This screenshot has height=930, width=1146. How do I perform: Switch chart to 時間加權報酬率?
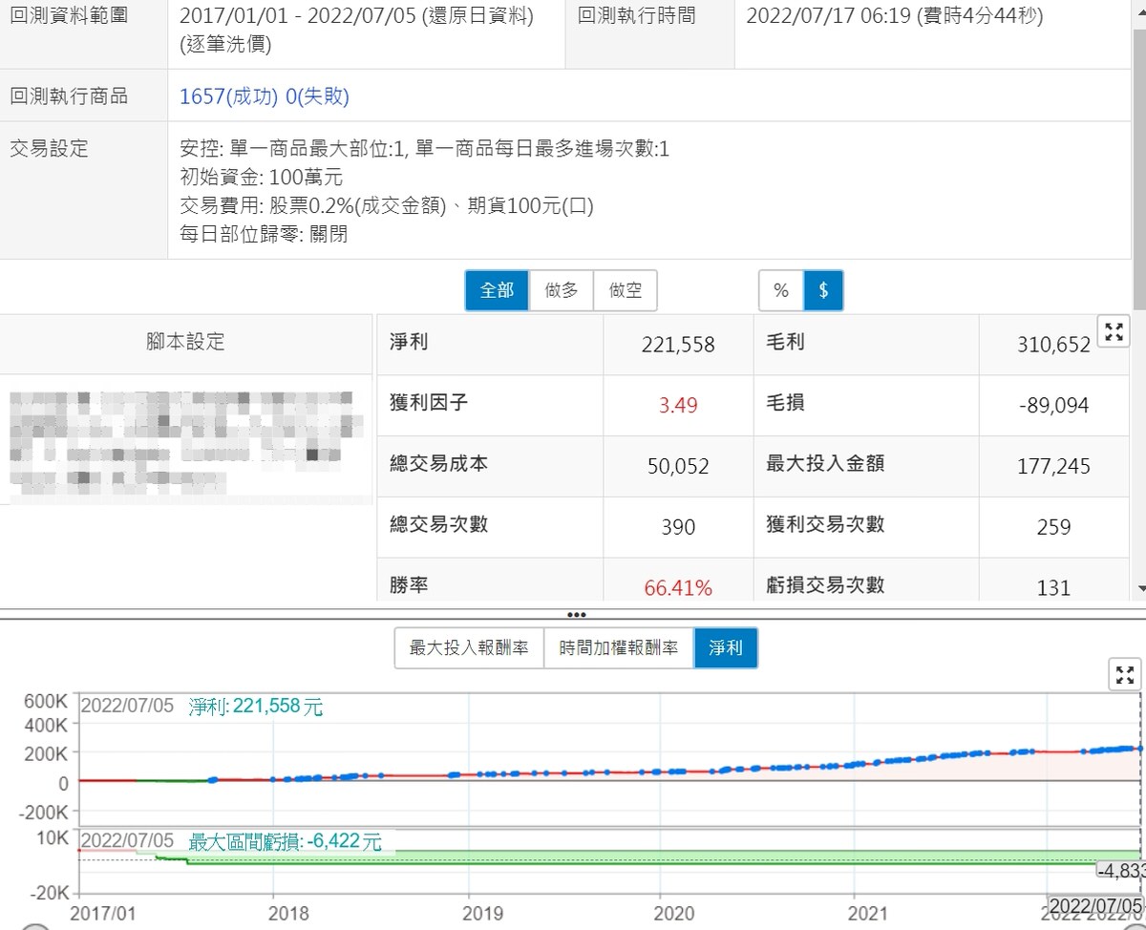click(619, 648)
